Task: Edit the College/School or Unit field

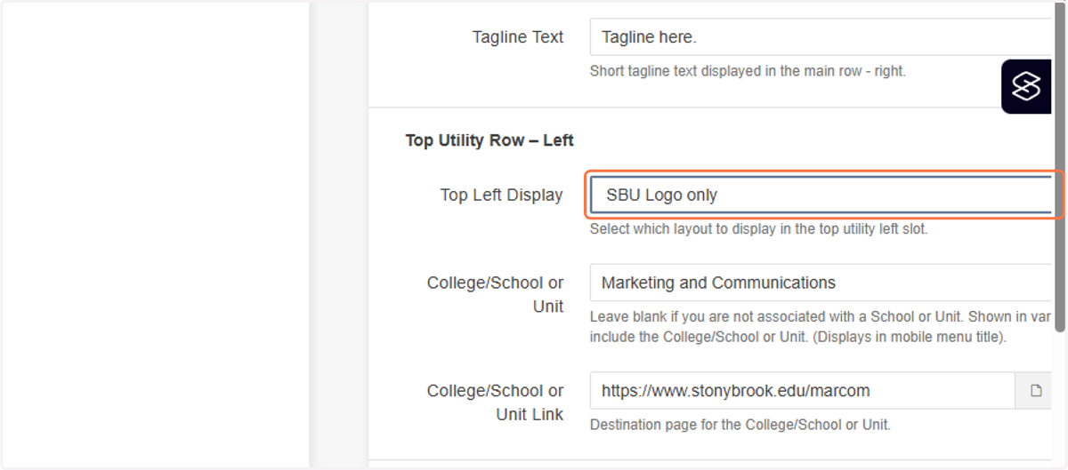Action: 821,283
